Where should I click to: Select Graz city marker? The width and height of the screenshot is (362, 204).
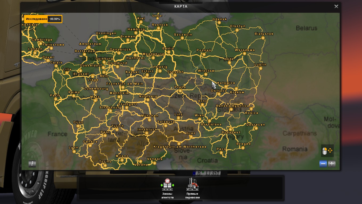coord(191,137)
